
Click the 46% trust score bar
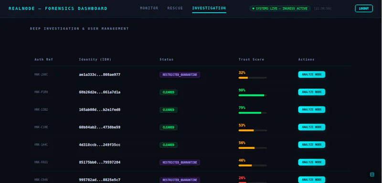pos(253,165)
